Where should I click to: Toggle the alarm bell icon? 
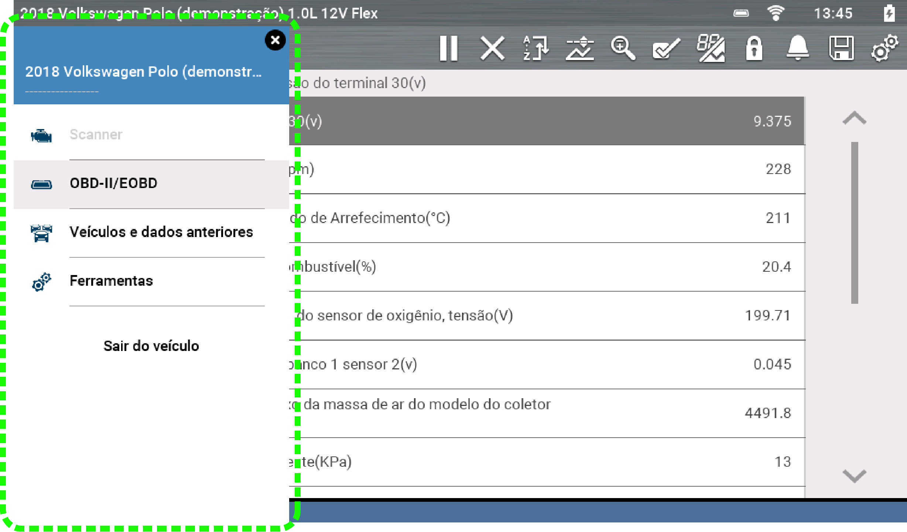[x=798, y=48]
